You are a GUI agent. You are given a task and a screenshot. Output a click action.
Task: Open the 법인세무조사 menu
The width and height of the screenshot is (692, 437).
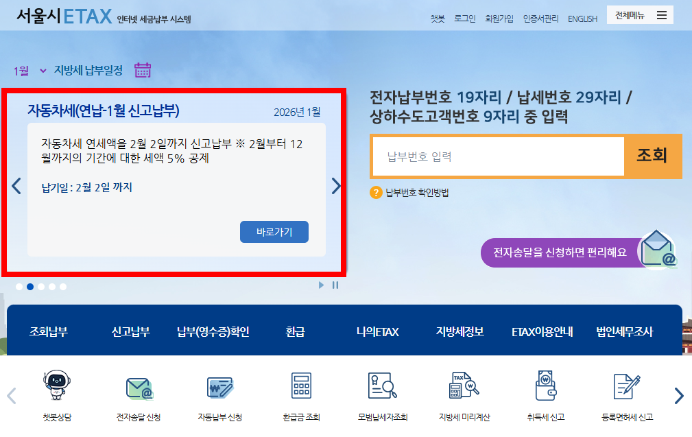[625, 331]
